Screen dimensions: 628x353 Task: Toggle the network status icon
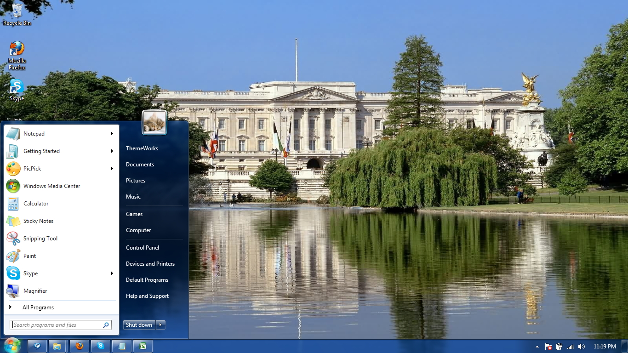pyautogui.click(x=570, y=347)
